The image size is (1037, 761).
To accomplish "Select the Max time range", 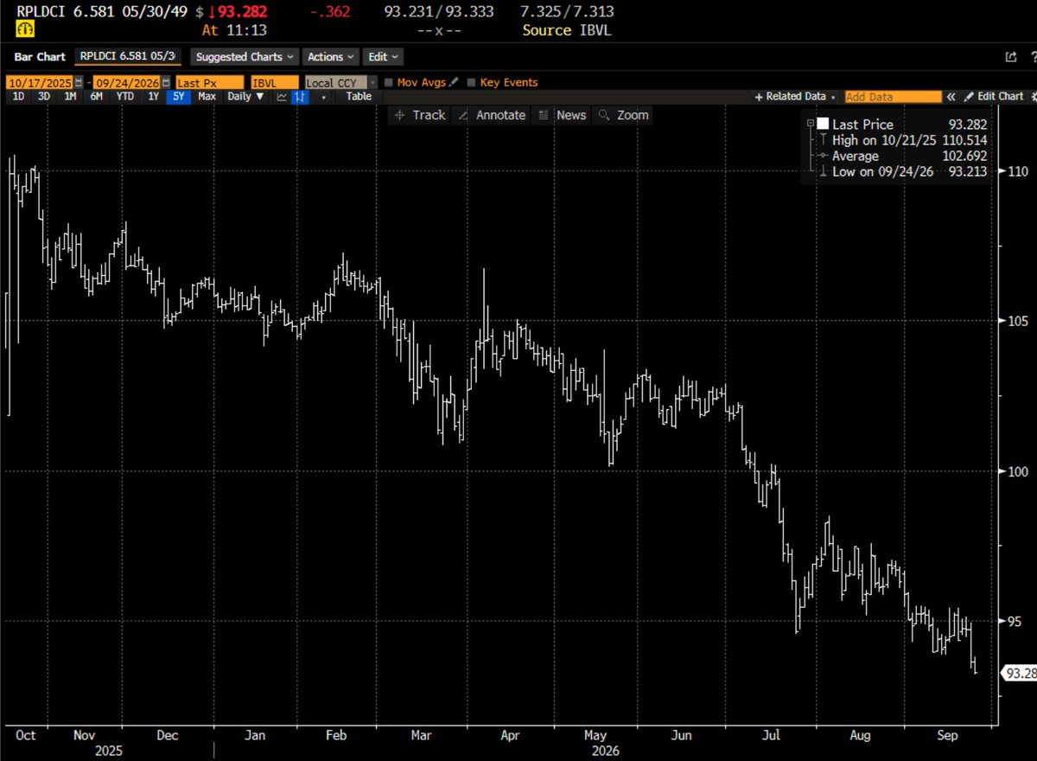I will pos(207,97).
